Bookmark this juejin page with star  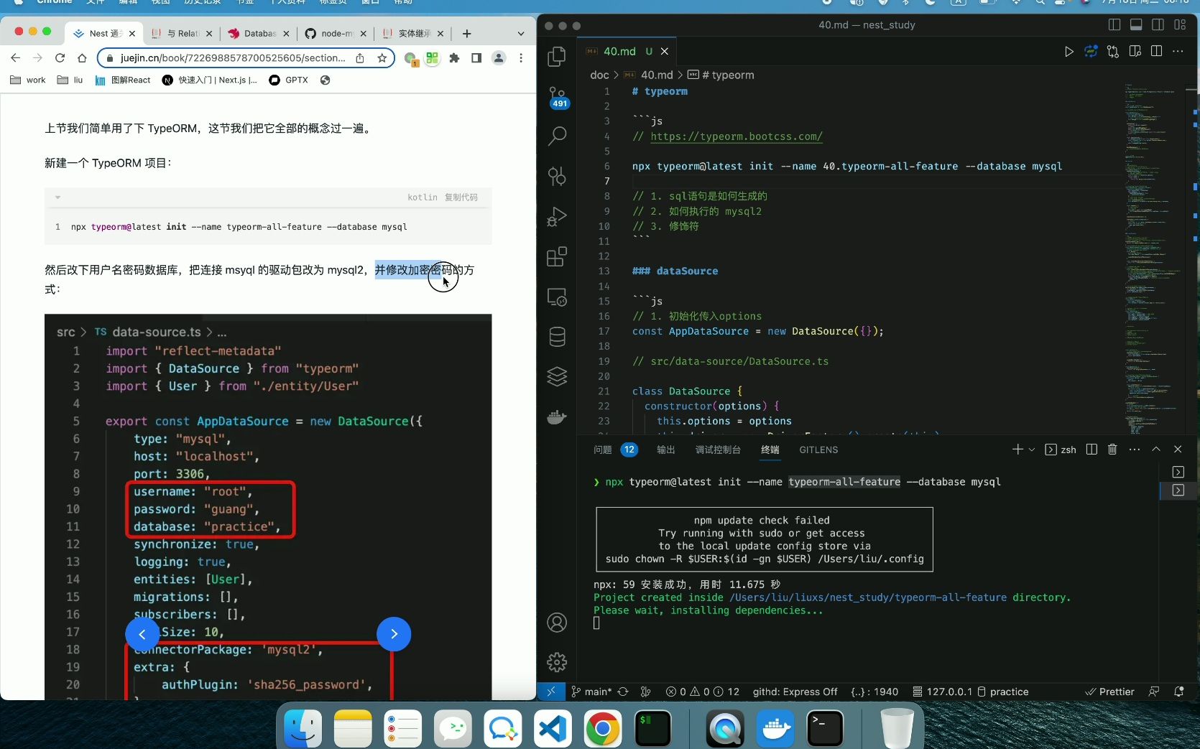[382, 58]
